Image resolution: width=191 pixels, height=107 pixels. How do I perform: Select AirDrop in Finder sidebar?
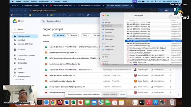107,23
